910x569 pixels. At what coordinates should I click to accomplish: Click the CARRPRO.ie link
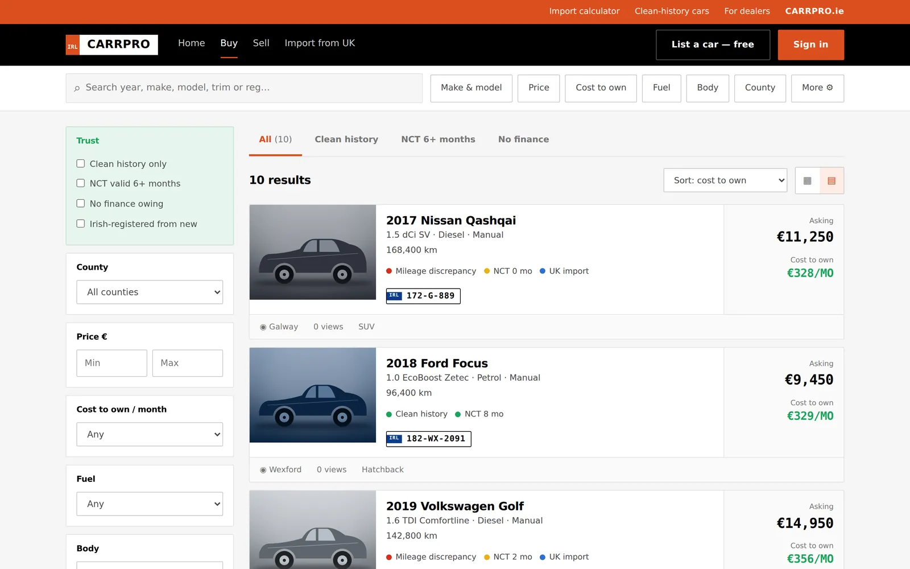click(x=814, y=11)
